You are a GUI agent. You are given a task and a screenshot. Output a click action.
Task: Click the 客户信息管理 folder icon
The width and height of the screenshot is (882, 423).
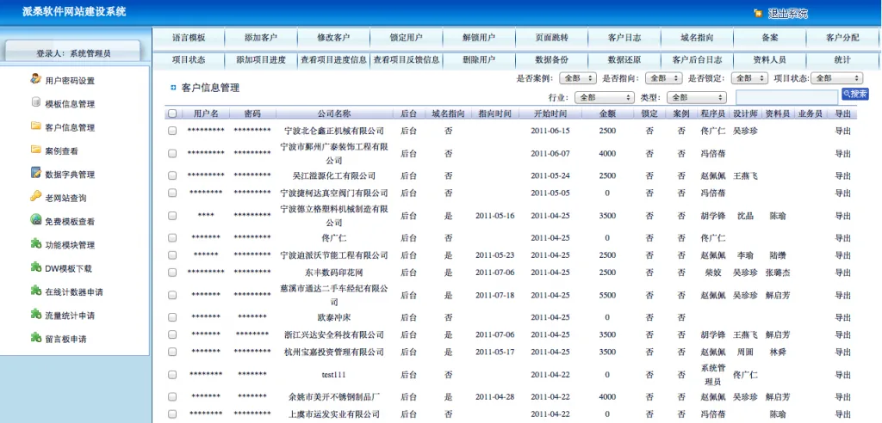coord(36,126)
